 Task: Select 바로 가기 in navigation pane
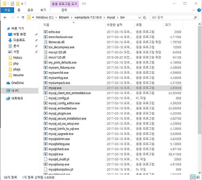point(18,28)
